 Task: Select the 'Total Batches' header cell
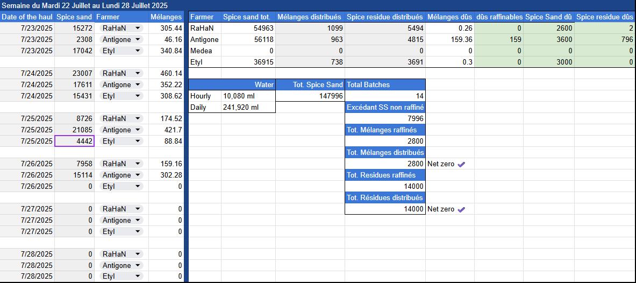point(384,84)
